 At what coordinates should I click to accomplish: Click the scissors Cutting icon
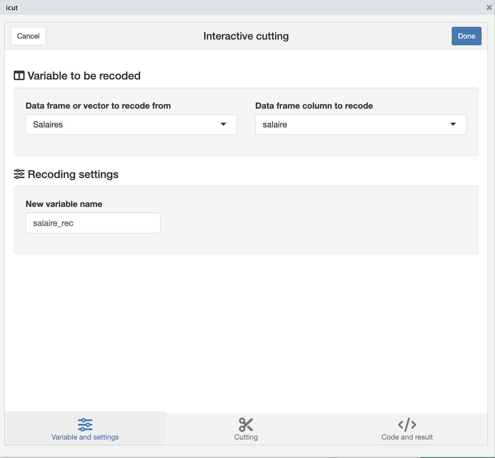[x=246, y=424]
